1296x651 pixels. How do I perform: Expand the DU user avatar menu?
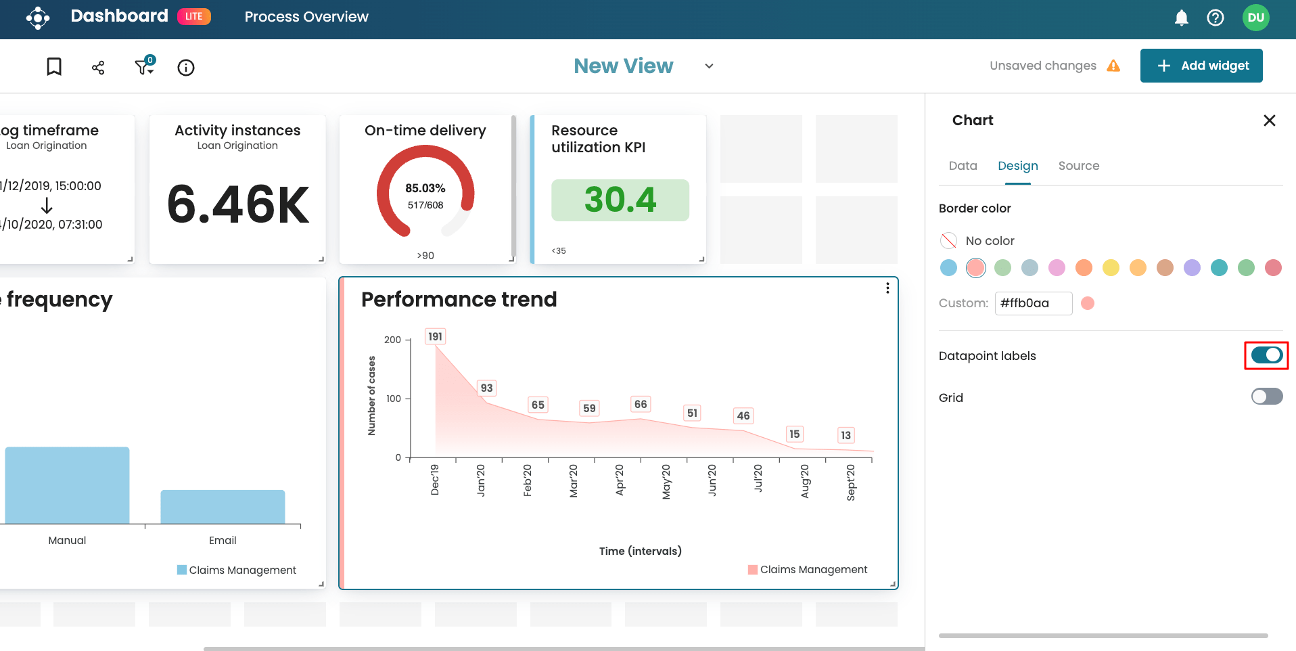pos(1255,18)
